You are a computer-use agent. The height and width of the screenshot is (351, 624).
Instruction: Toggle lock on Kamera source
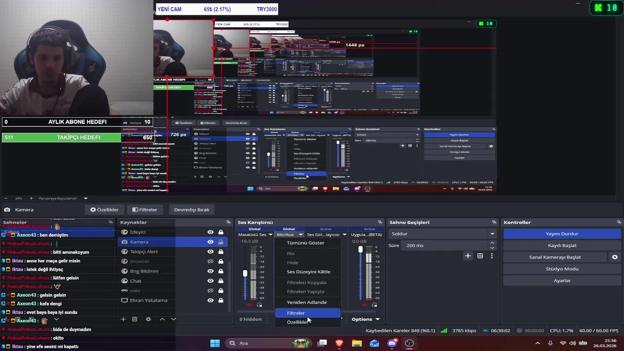click(x=221, y=242)
